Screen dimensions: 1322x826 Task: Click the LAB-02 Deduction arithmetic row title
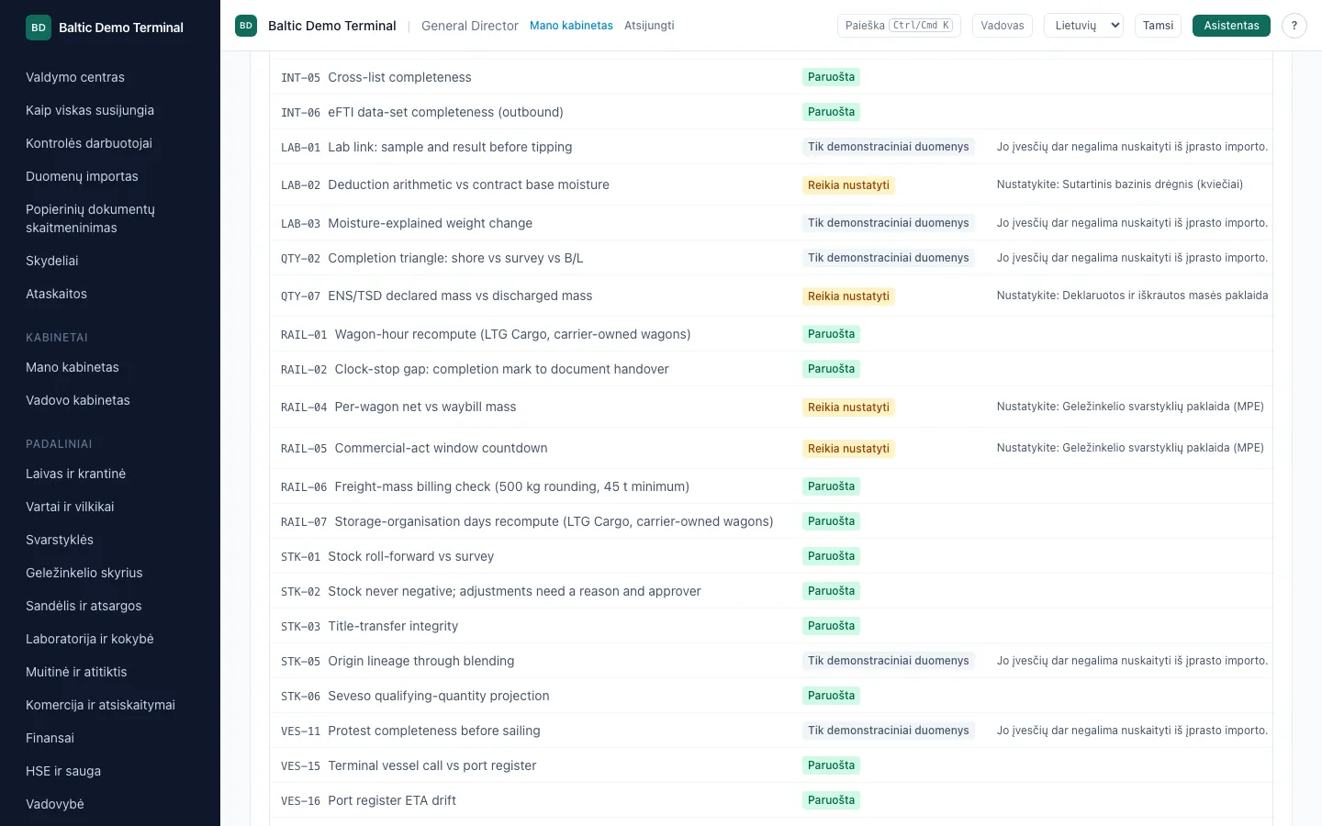(468, 184)
